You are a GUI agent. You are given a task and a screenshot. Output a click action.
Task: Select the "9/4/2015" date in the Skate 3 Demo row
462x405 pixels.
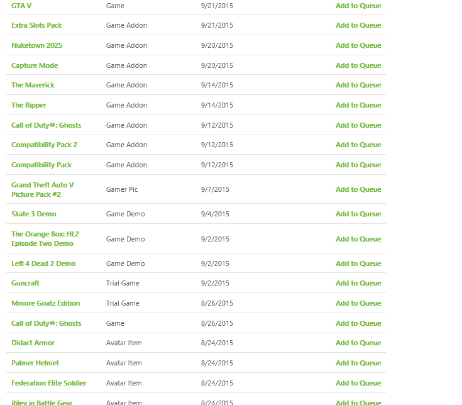click(215, 214)
